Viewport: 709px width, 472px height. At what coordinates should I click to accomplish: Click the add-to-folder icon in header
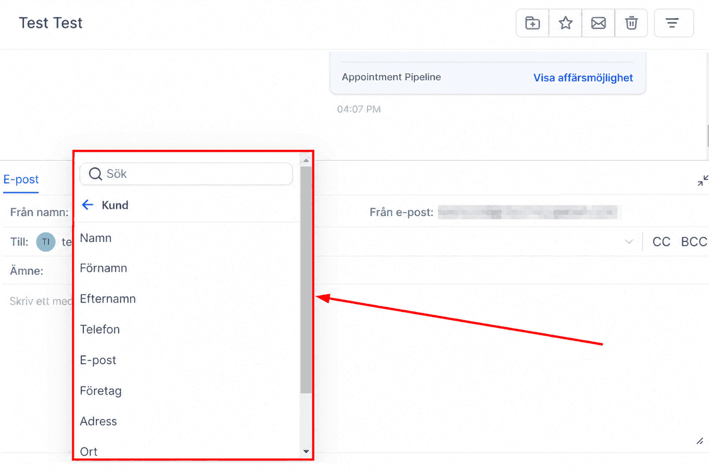tap(532, 23)
